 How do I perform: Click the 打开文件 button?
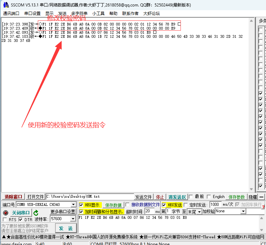35,197
